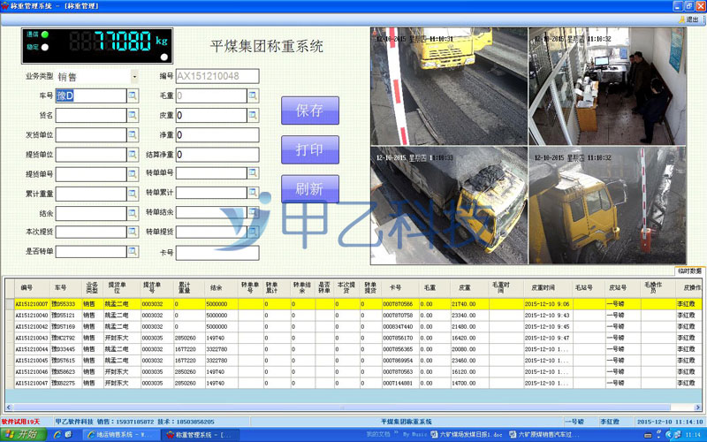Click the 退出 exit icon in toolbar
707x442 pixels.
687,19
